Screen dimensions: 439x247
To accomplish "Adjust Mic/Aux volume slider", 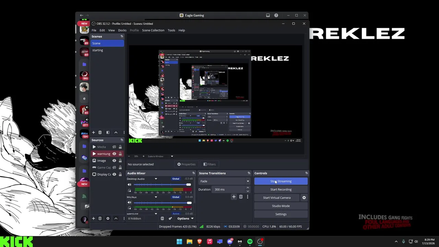I will tap(162, 203).
